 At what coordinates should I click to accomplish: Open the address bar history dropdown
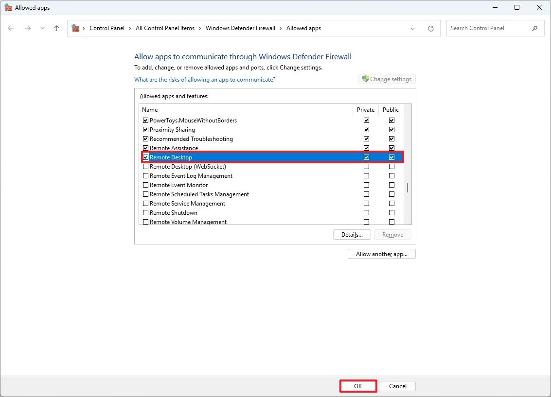(413, 28)
